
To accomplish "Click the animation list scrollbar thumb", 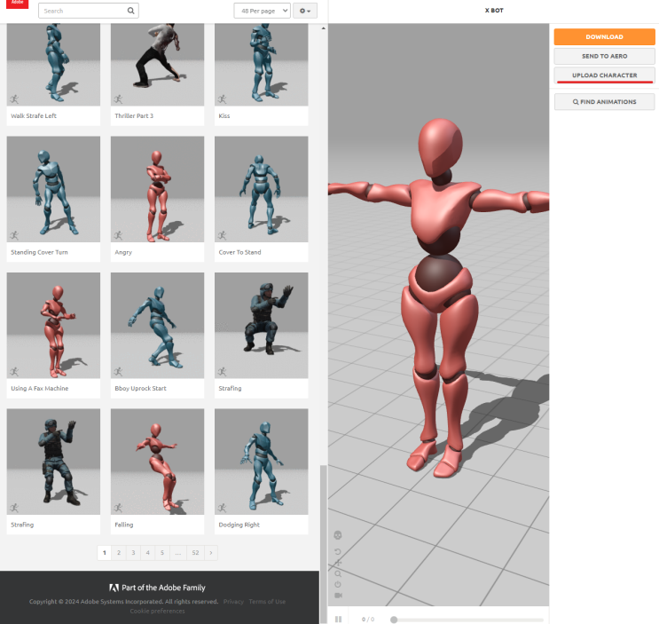I will (x=323, y=542).
